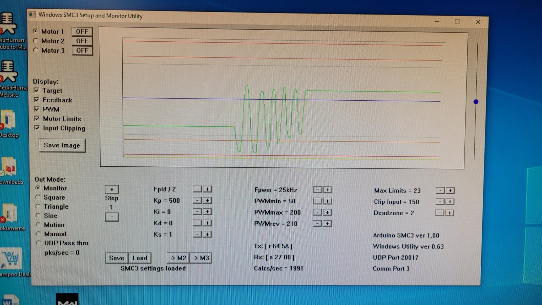The height and width of the screenshot is (305, 542).
Task: Increase the Max Limits value
Action: click(450, 190)
